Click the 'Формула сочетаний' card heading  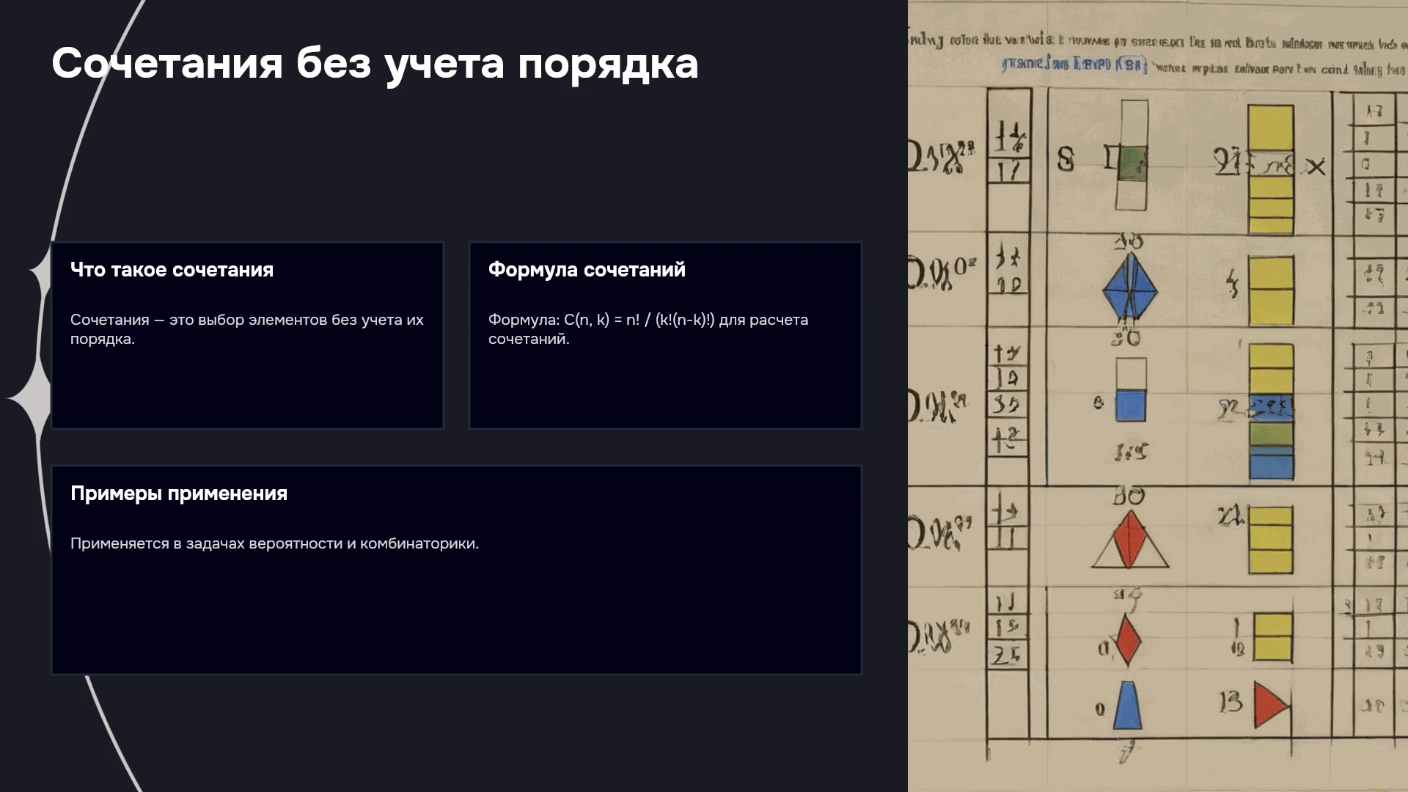pos(587,270)
